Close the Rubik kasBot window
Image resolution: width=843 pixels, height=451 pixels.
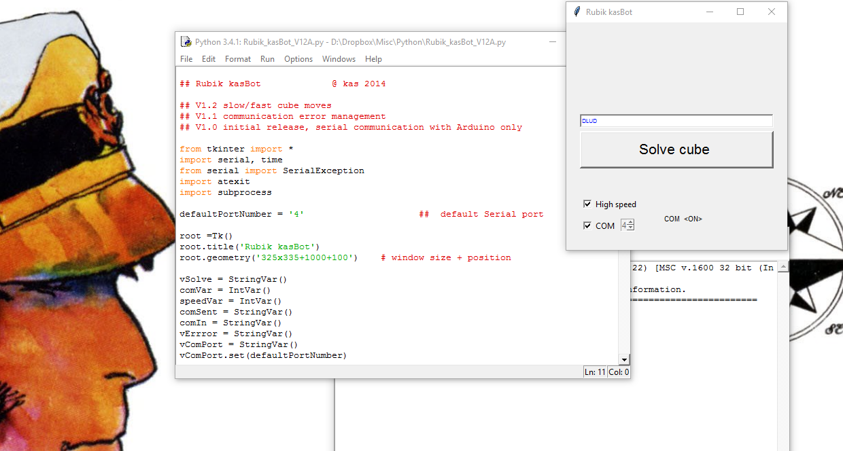click(x=772, y=12)
